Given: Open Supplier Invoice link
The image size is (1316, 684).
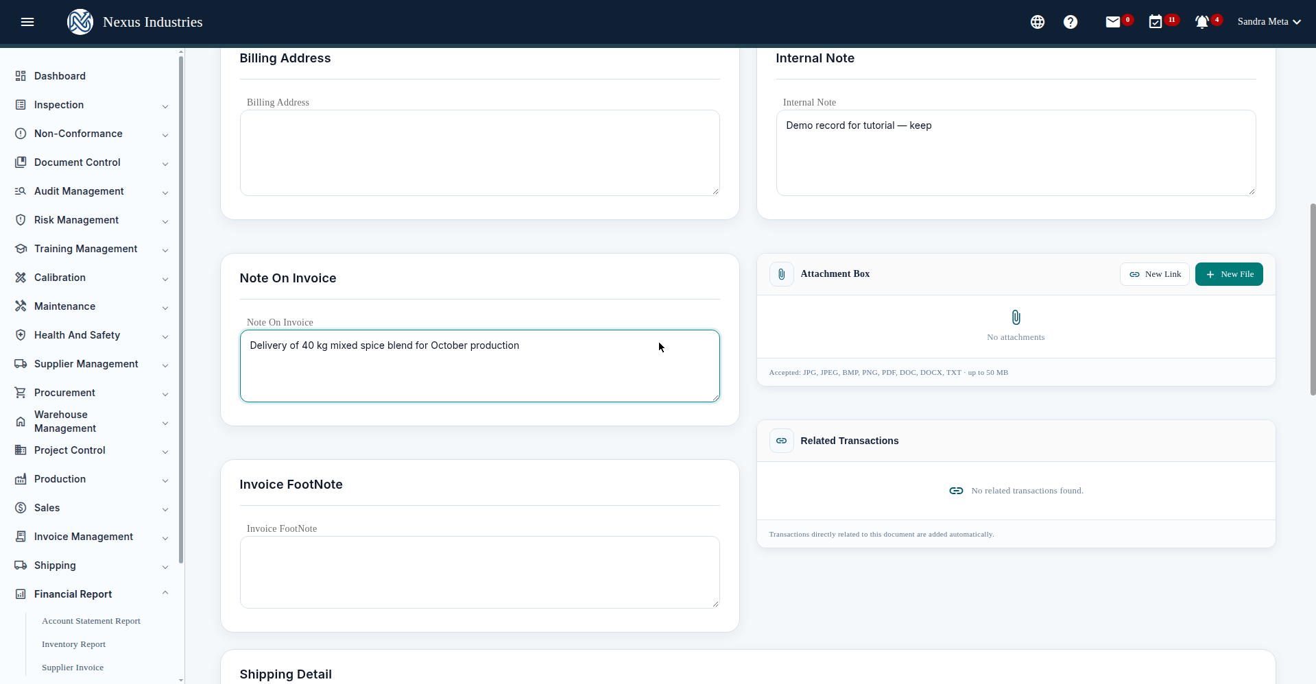Looking at the screenshot, I should tap(73, 668).
